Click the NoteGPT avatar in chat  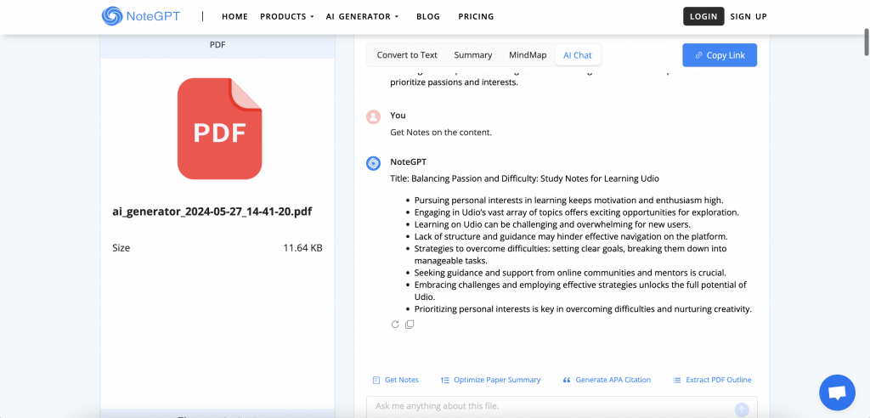pos(374,163)
